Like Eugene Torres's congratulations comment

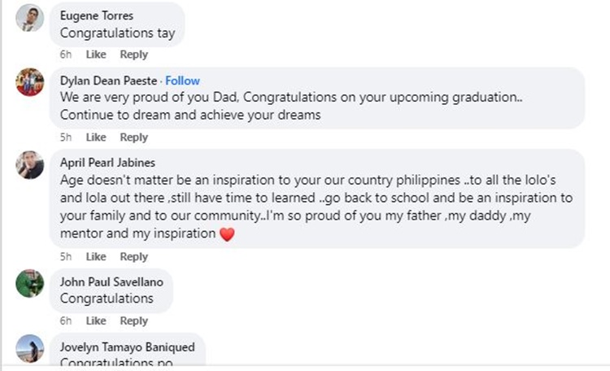pyautogui.click(x=96, y=55)
